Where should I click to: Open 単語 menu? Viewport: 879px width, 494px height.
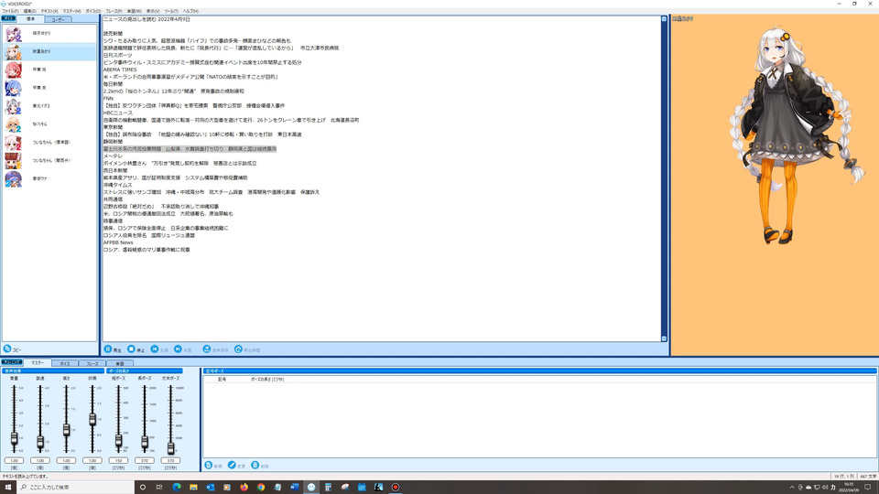click(134, 11)
